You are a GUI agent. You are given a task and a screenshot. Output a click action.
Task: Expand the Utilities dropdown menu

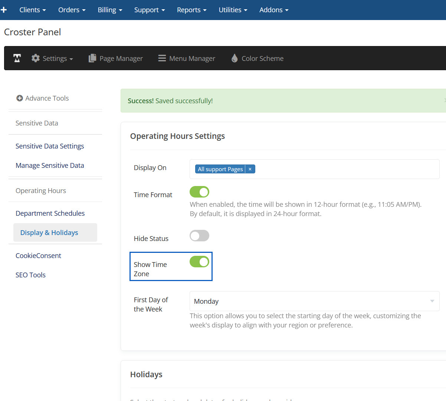(x=233, y=10)
